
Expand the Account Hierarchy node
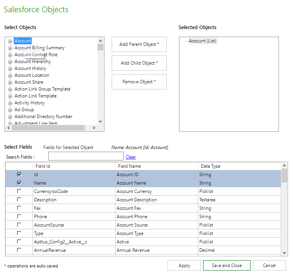click(x=10, y=62)
